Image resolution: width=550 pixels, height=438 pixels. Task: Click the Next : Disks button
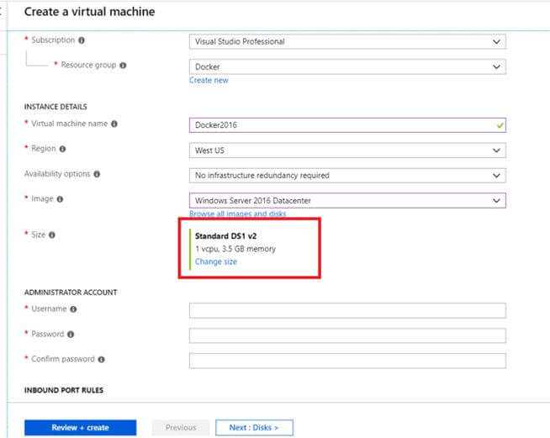coord(254,427)
